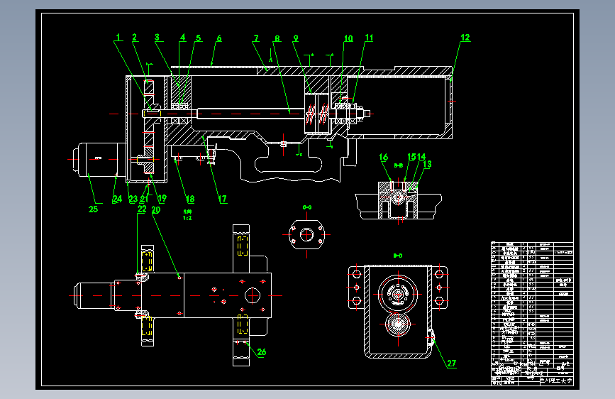Click part callout number 5

[x=199, y=38]
